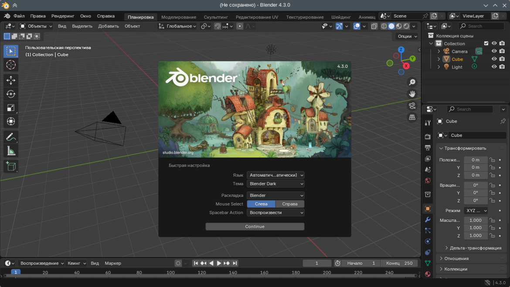Open the Render properties tab
The width and height of the screenshot is (510, 287).
(x=428, y=137)
